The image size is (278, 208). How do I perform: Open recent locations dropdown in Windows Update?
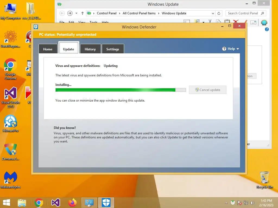tap(76, 13)
